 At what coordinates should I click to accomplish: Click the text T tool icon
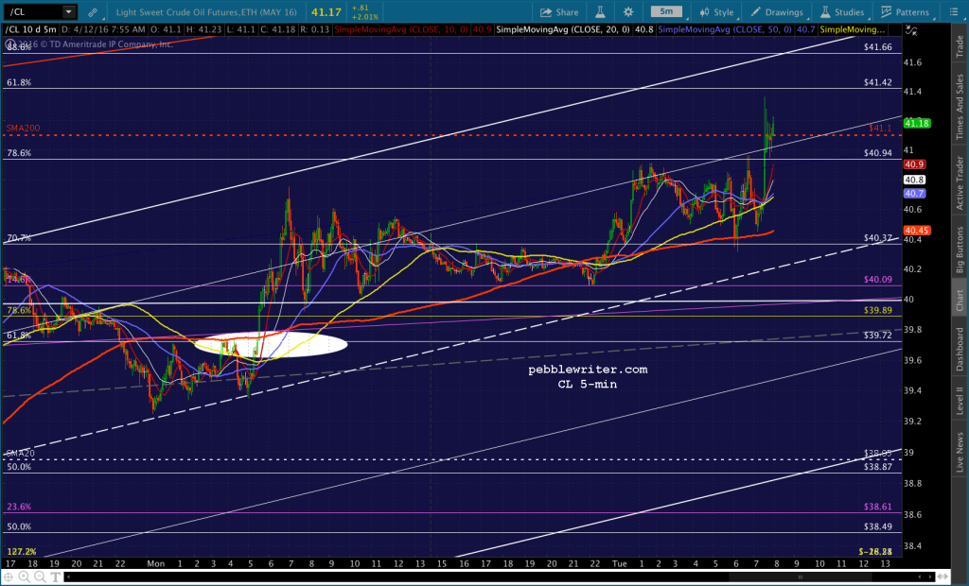[x=56, y=577]
